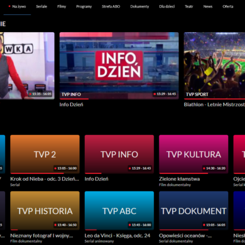
Task: Open the TVP 2 channel tile
Action: [x=45, y=154]
